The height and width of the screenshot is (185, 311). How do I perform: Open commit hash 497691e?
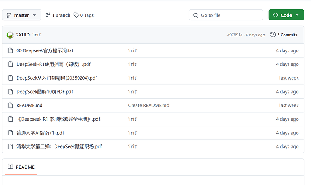[235, 35]
